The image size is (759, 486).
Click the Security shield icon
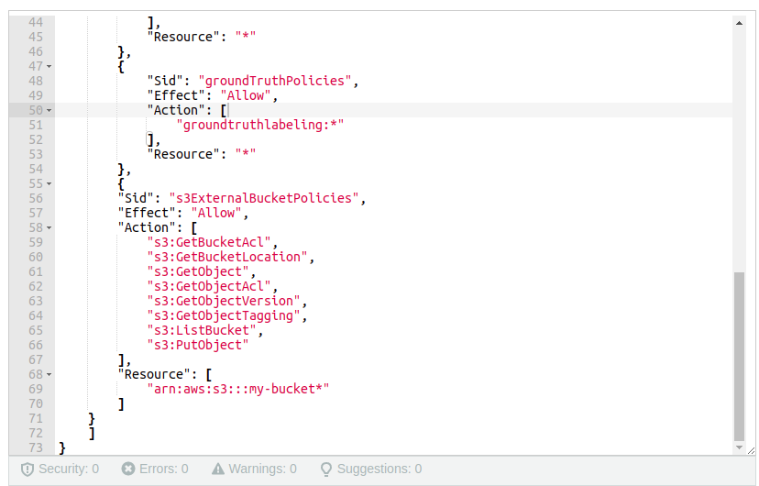coord(27,469)
